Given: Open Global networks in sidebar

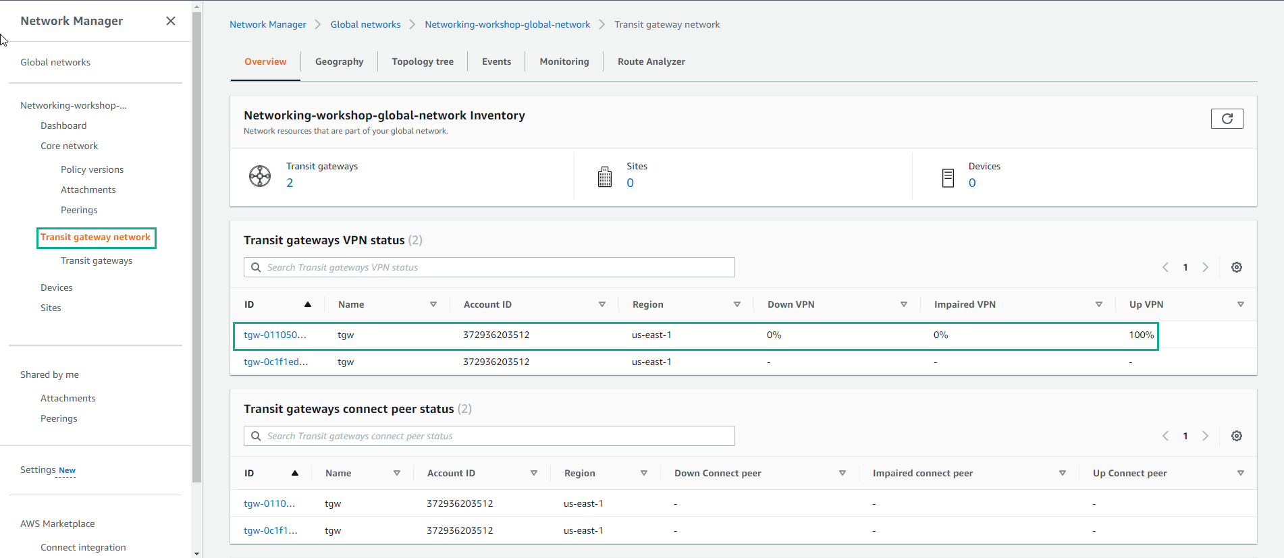Looking at the screenshot, I should (x=55, y=62).
